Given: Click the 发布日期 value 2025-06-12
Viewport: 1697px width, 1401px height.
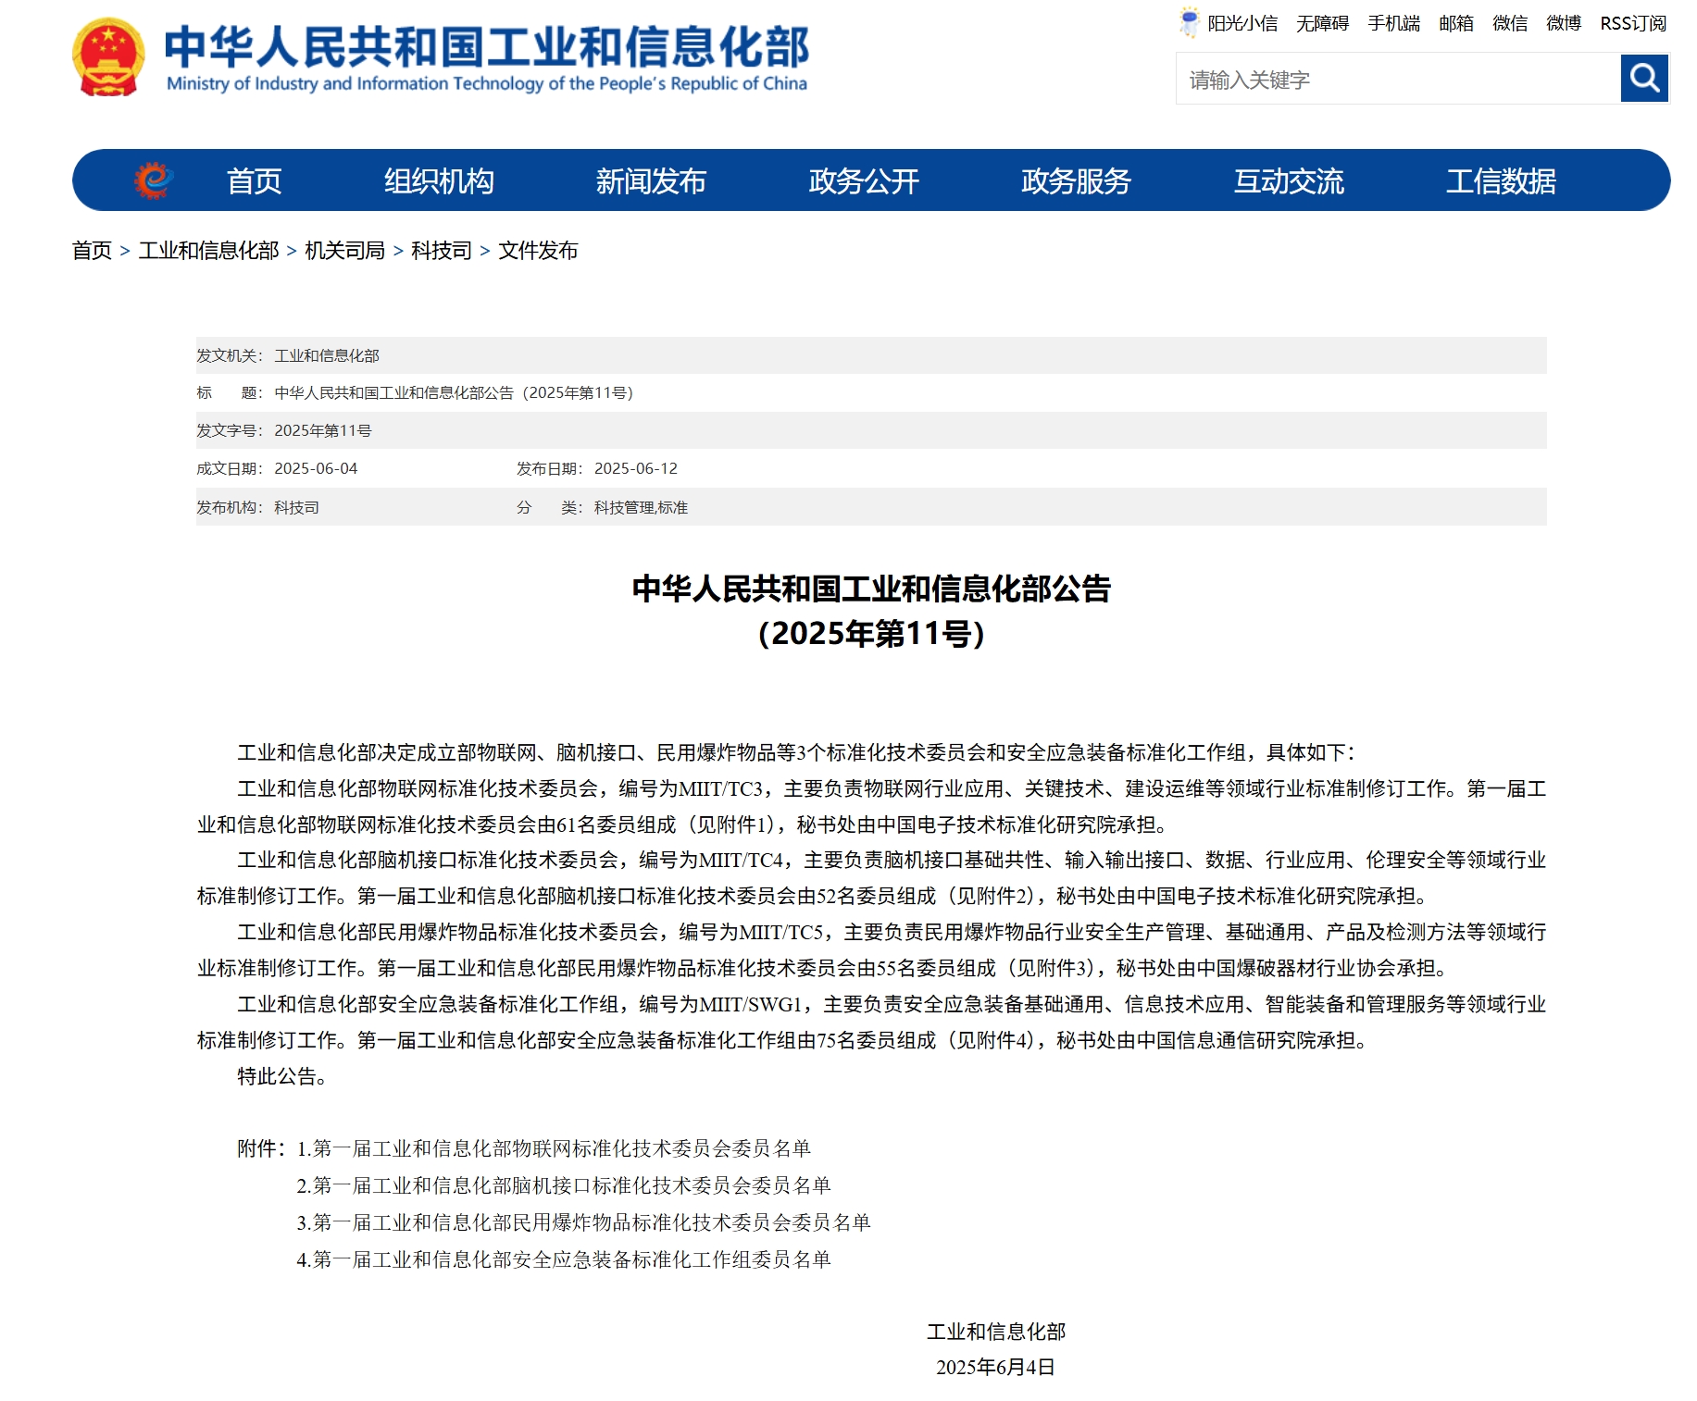Looking at the screenshot, I should pos(636,469).
